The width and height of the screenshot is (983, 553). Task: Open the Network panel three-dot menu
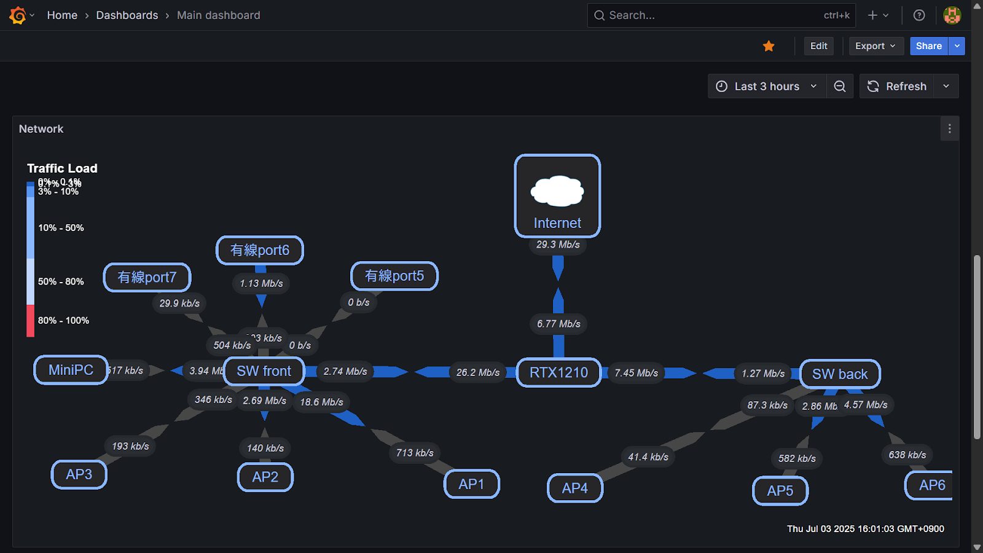click(949, 129)
